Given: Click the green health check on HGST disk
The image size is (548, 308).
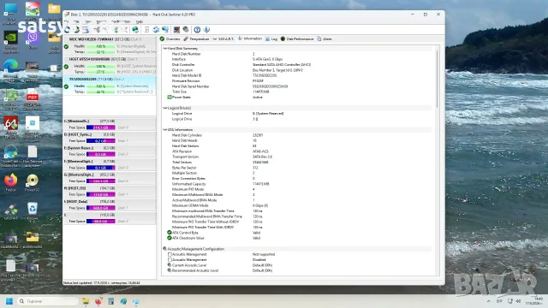Looking at the screenshot, I should 66,67.
